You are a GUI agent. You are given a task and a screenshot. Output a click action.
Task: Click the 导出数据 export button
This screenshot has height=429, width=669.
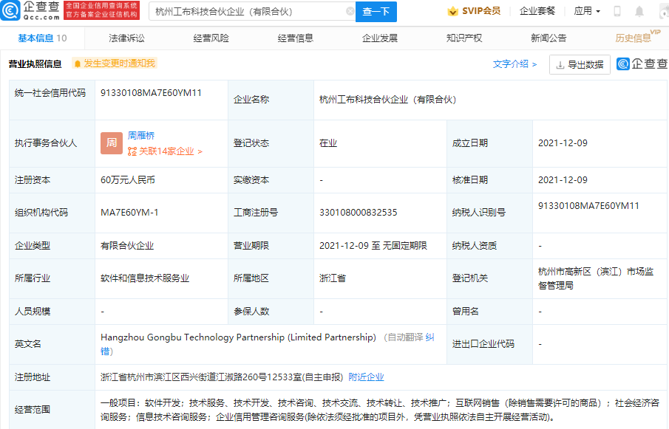click(x=580, y=65)
